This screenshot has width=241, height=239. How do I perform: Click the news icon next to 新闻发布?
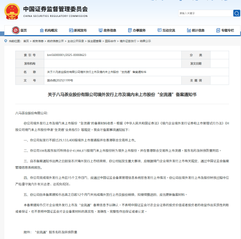coord(71,30)
